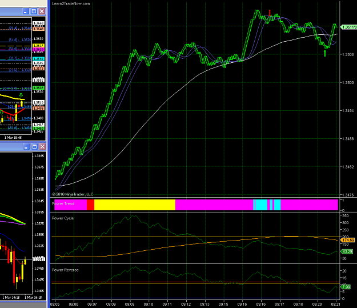
Task: Click the 09:12 time axis label
Action: [x=186, y=304]
